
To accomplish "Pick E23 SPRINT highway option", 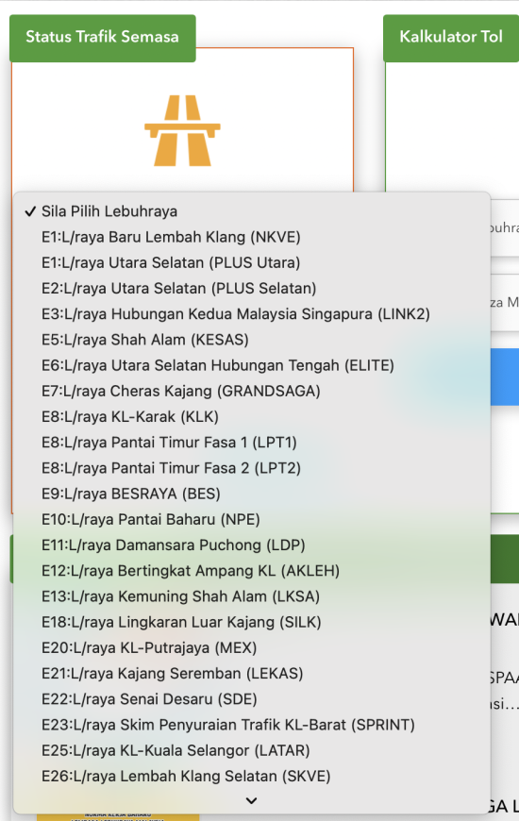I will click(252, 725).
